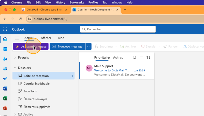Viewport: 204px width, 116px height.
Task: Switch to the Accueil ribbon tab
Action: pos(29,38)
